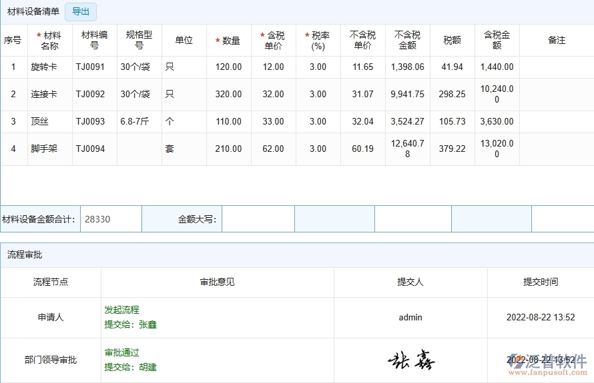Viewport: 594px width, 383px height.
Task: Click the 审批通过 approval text
Action: pos(121,352)
